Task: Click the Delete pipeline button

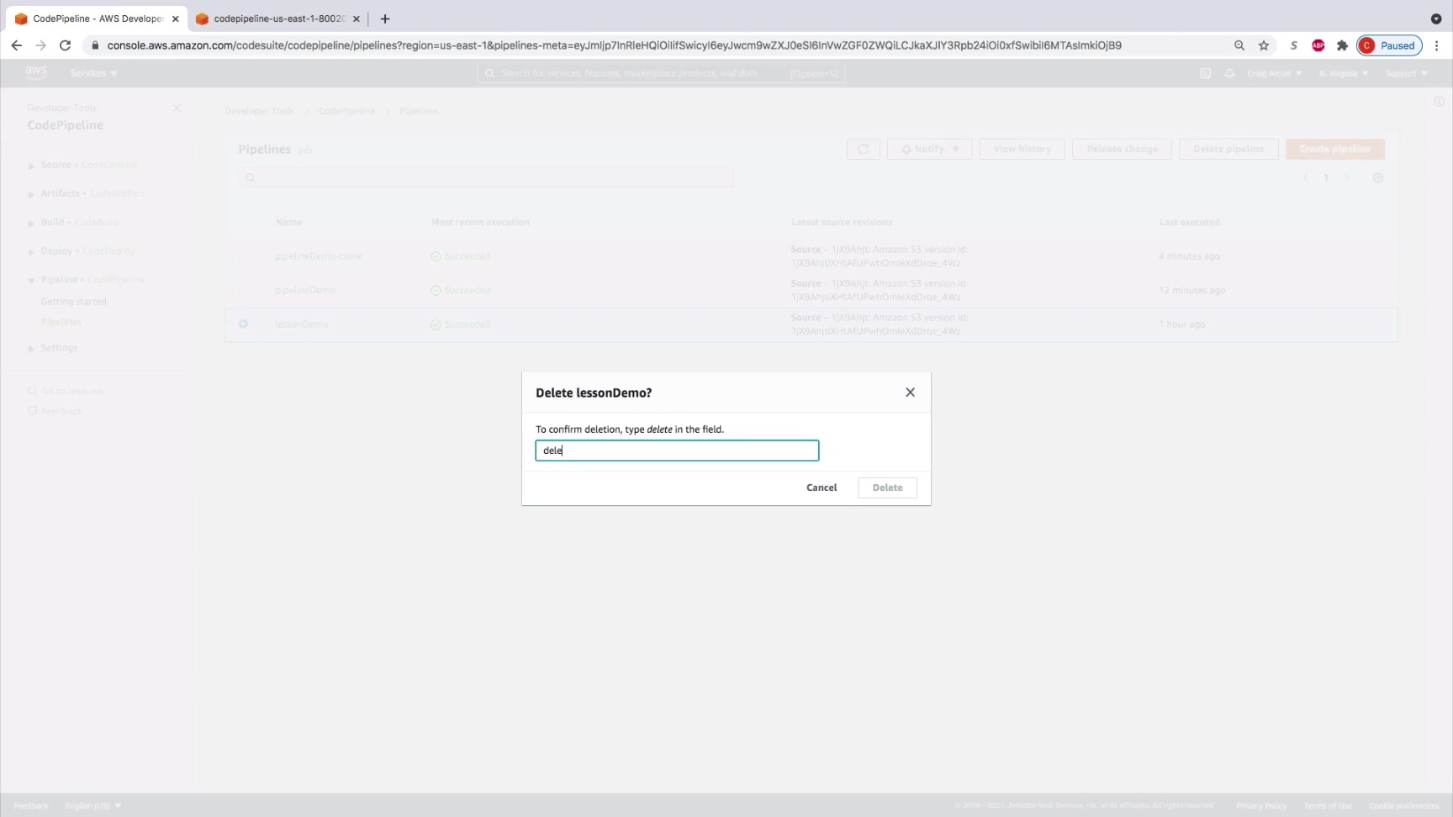Action: [x=1228, y=149]
